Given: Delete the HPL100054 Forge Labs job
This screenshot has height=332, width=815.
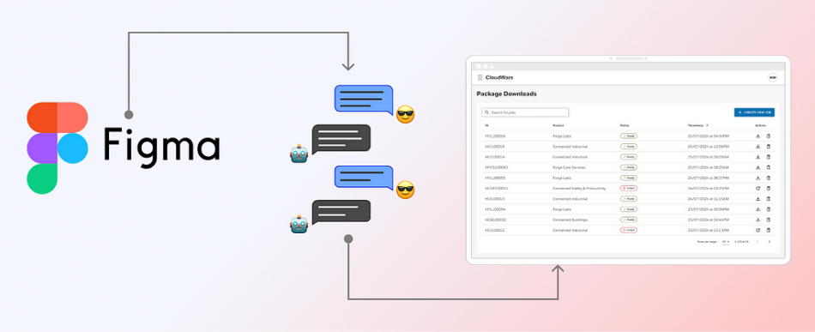Looking at the screenshot, I should pos(769,208).
